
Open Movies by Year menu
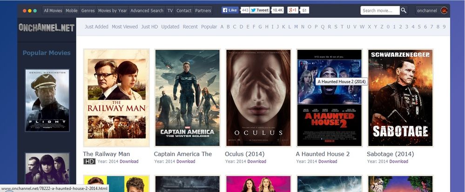click(112, 10)
